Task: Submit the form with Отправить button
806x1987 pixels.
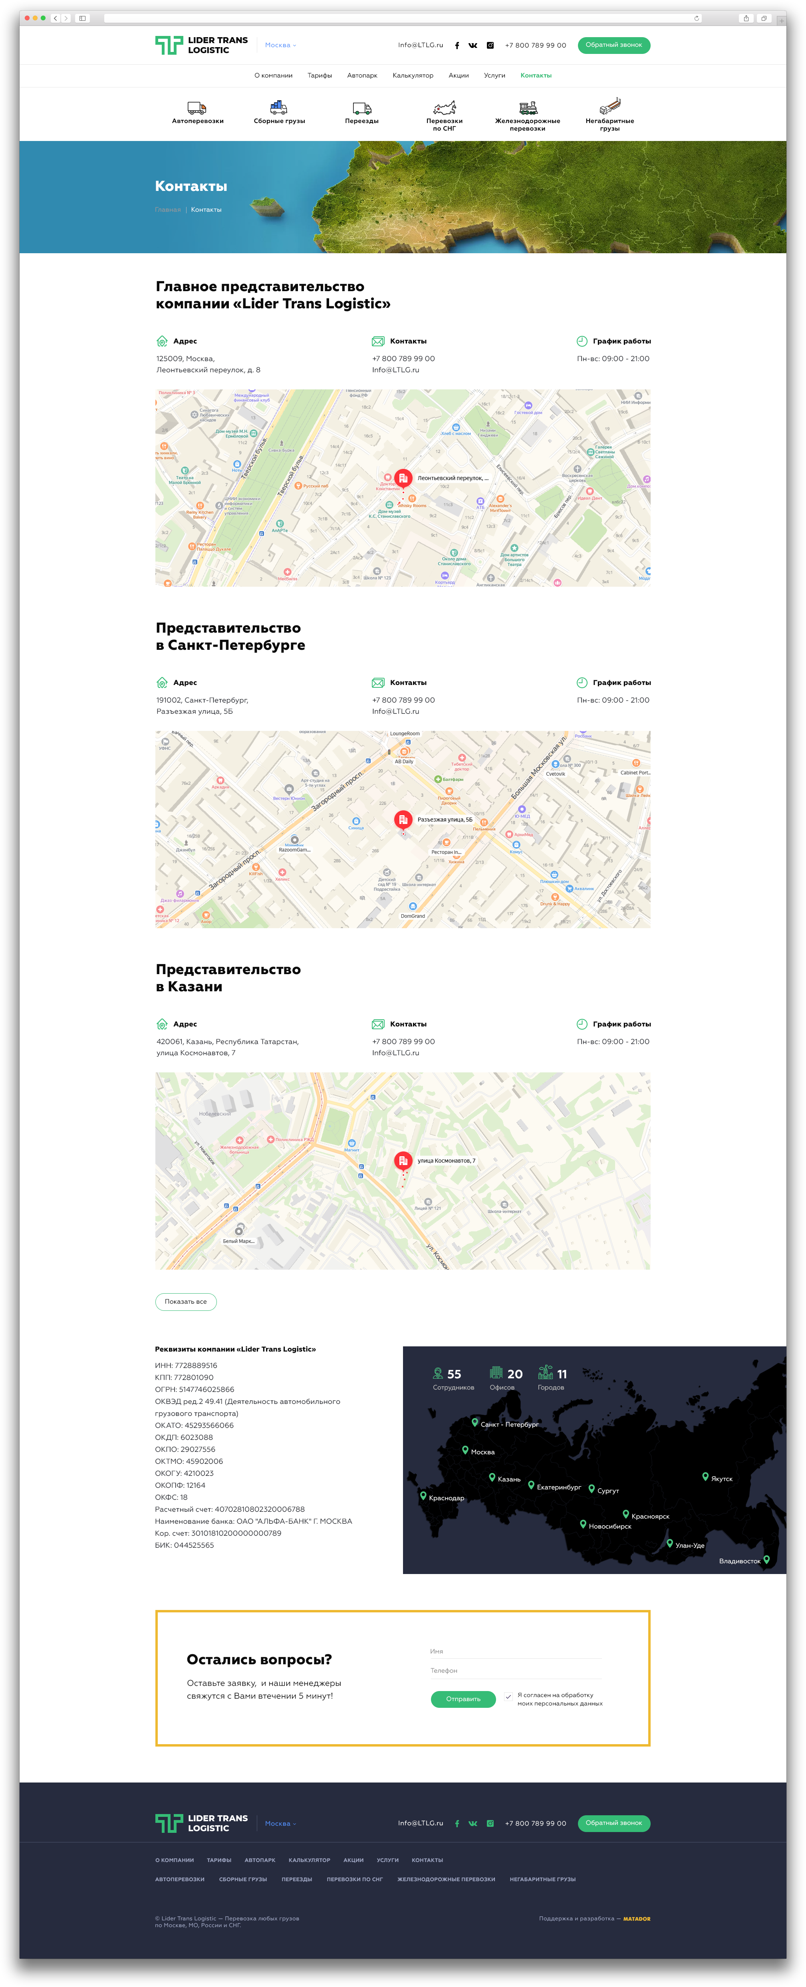Action: pos(463,1699)
